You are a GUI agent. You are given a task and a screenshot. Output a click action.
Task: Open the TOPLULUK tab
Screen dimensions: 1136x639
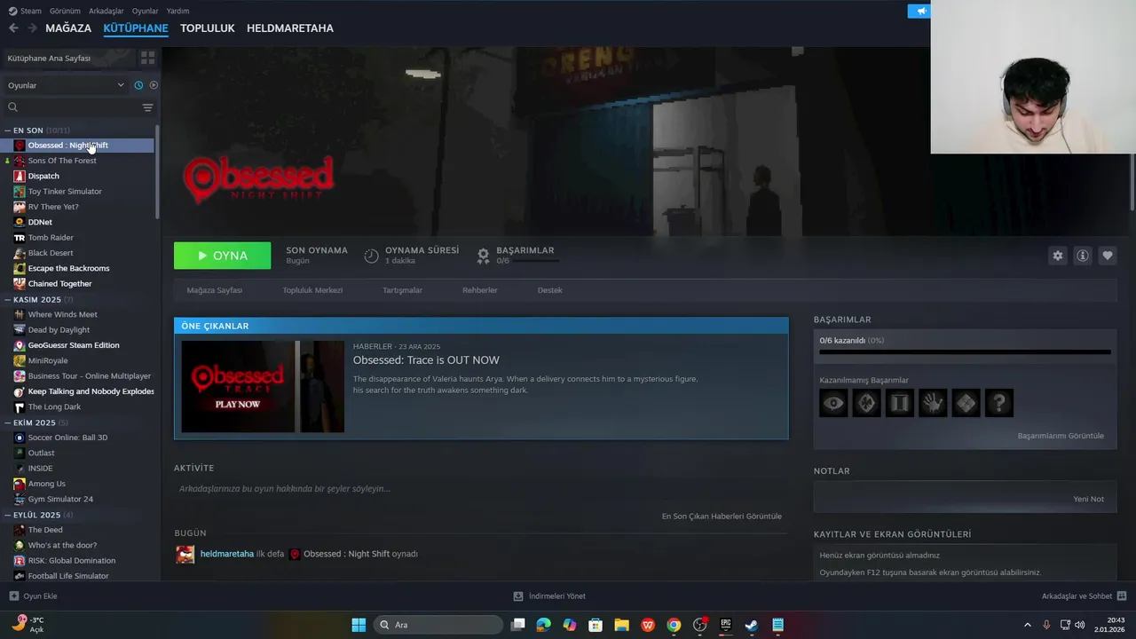208,28
